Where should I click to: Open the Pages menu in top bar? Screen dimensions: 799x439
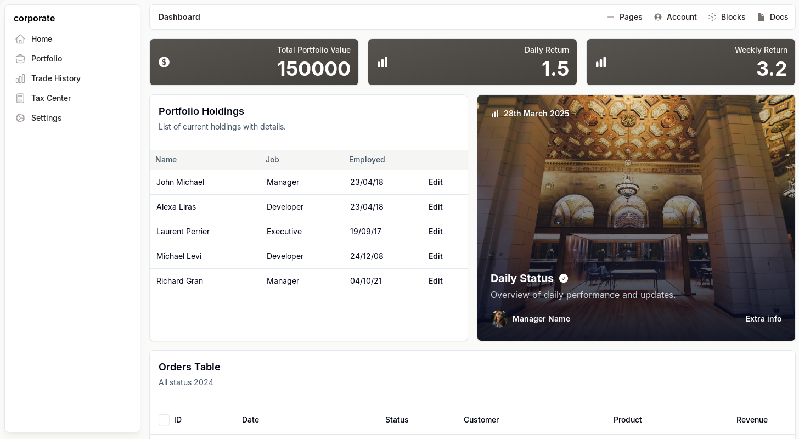click(x=624, y=17)
